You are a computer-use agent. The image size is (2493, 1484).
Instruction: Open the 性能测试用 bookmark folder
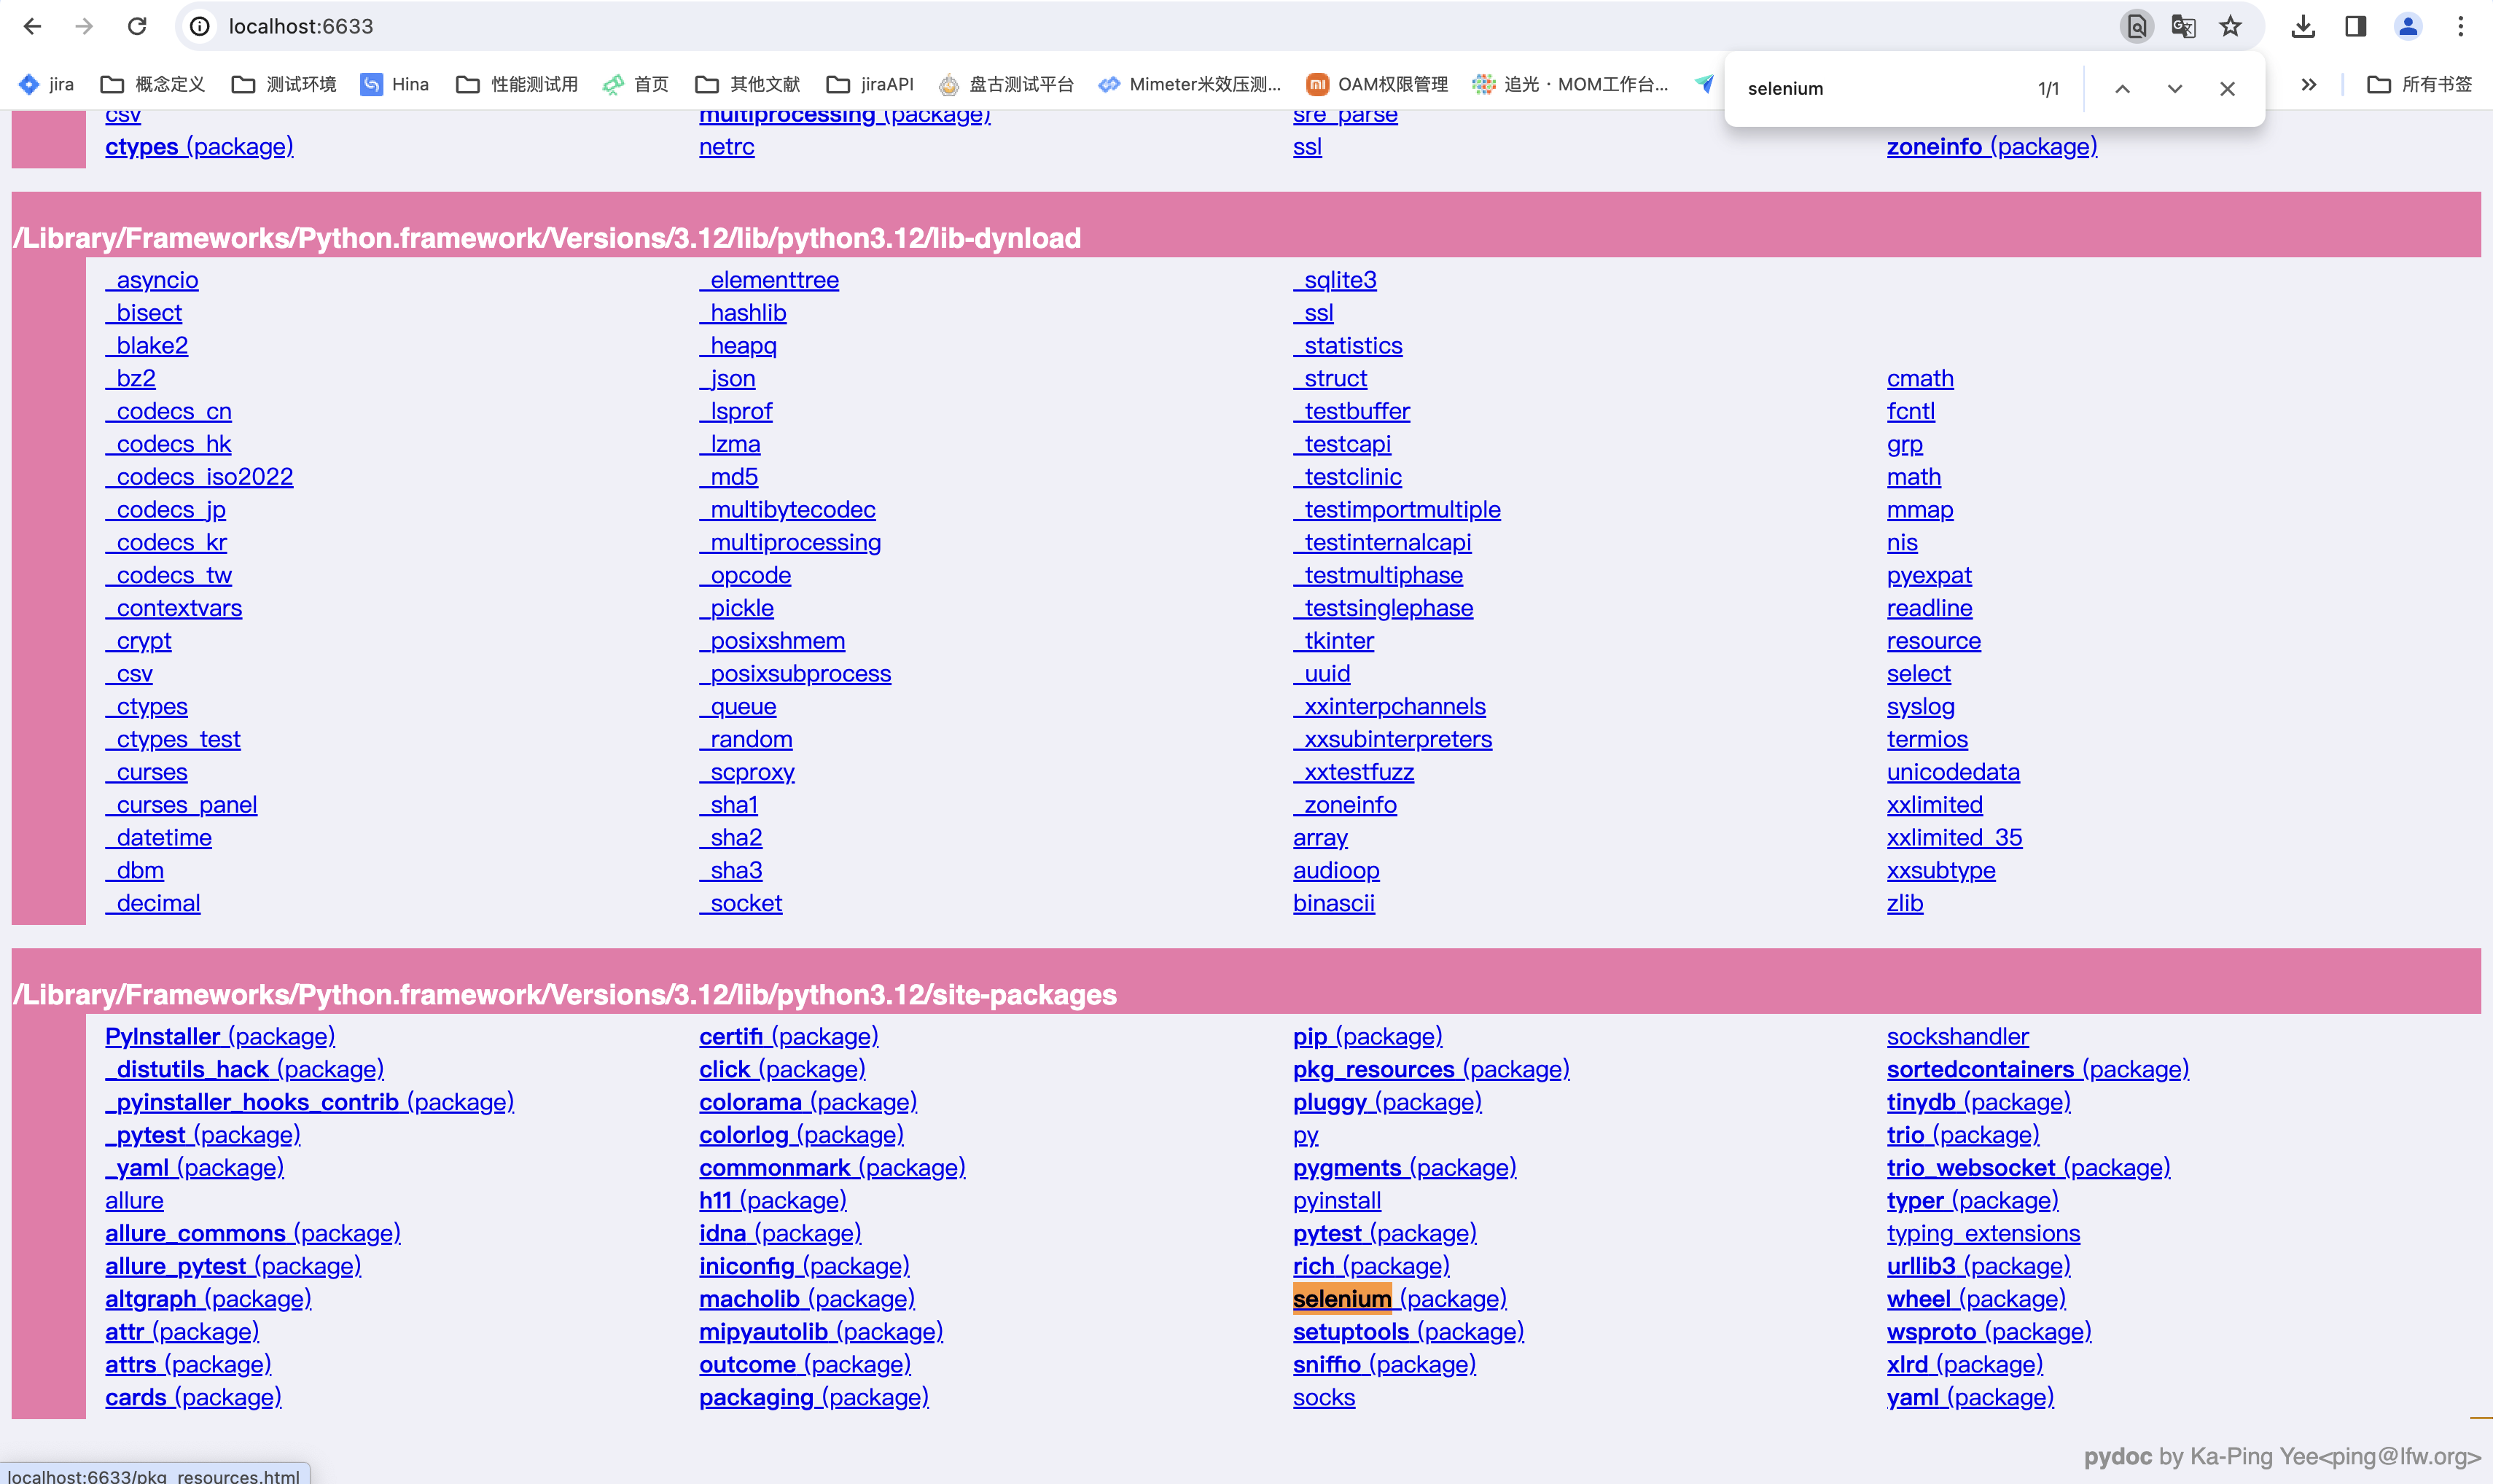(x=517, y=84)
